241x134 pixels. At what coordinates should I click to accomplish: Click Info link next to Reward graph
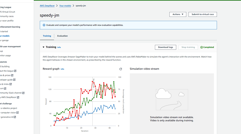pyautogui.click(x=62, y=69)
